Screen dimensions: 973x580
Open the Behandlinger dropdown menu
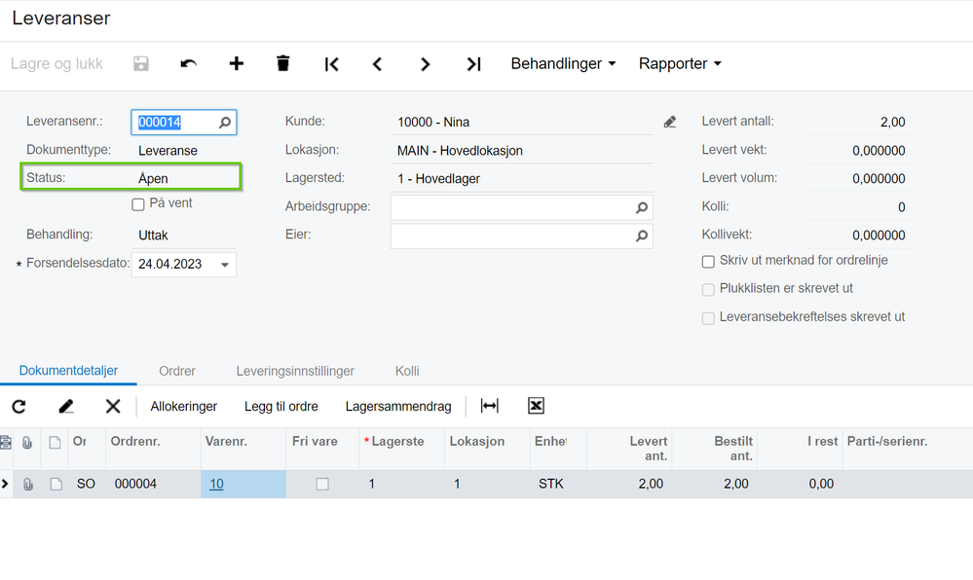tap(563, 64)
